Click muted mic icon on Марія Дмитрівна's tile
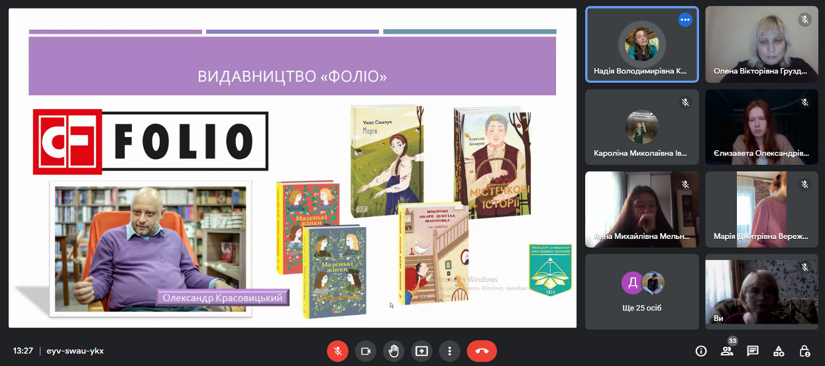Image resolution: width=825 pixels, height=366 pixels. tap(804, 185)
